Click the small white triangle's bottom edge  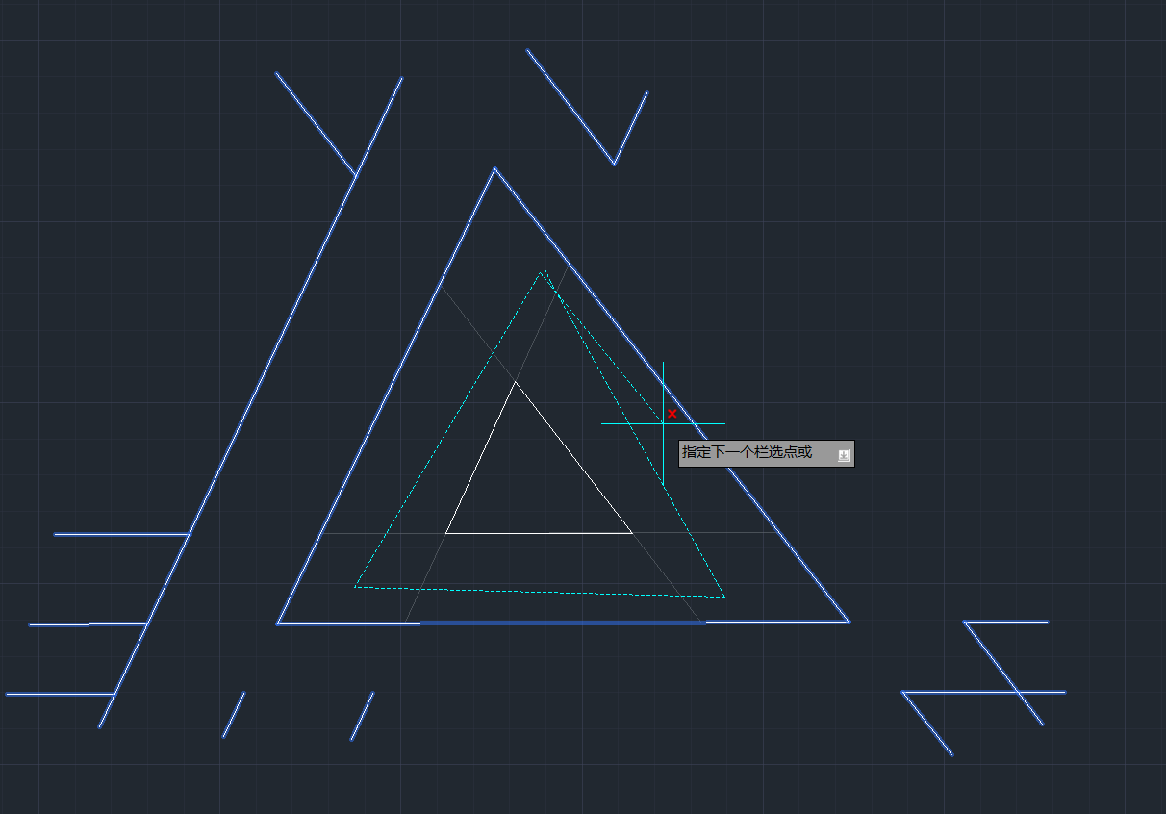pos(539,532)
